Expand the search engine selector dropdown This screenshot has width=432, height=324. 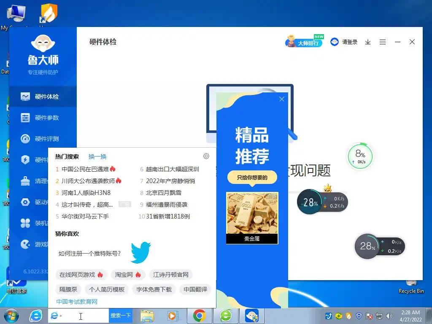tap(61, 316)
